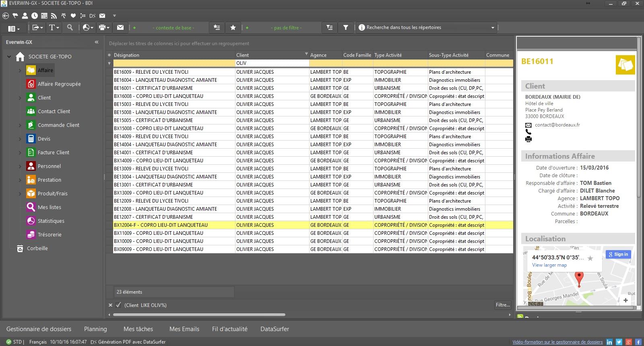This screenshot has height=346, width=644.
Task: Click the star favorites icon in toolbar
Action: click(233, 27)
